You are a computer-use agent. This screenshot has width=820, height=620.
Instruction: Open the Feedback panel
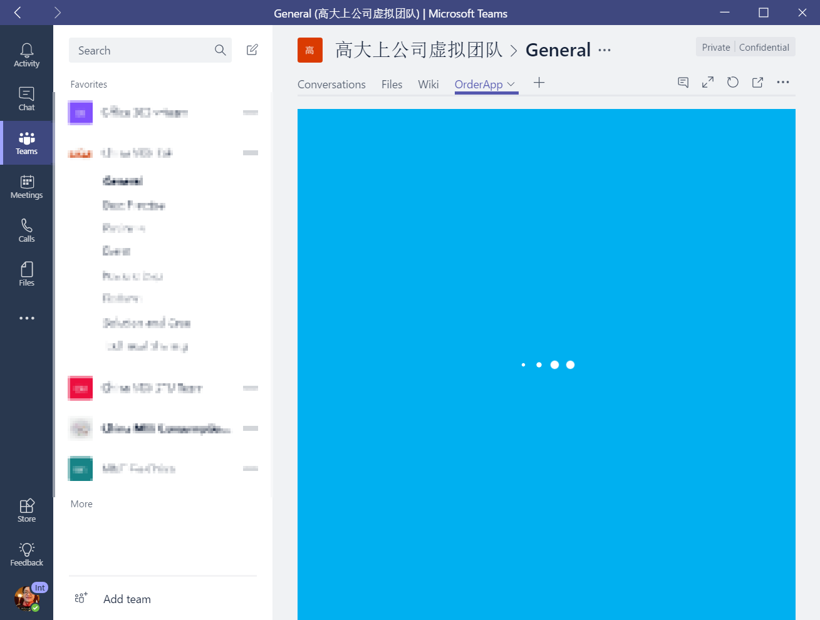[x=26, y=554]
